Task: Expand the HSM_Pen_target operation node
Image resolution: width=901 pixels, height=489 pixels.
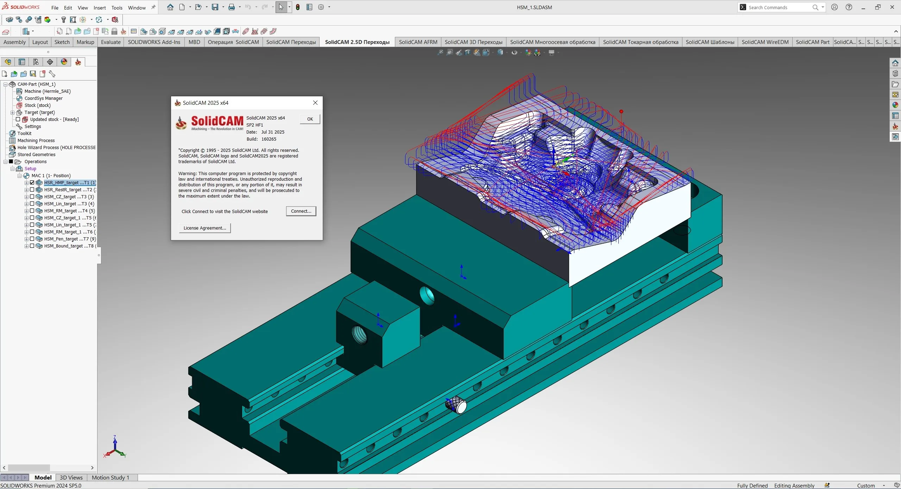Action: [x=26, y=239]
